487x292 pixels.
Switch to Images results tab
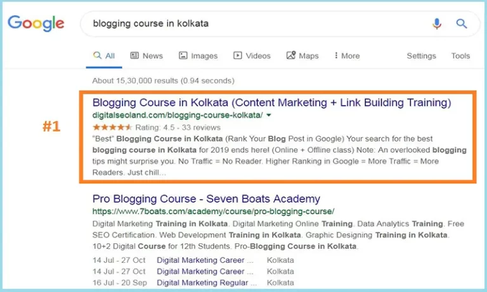coord(198,56)
